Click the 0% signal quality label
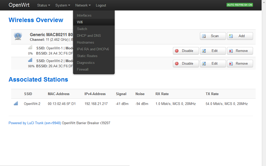This screenshot has height=166, width=266. 30,54
